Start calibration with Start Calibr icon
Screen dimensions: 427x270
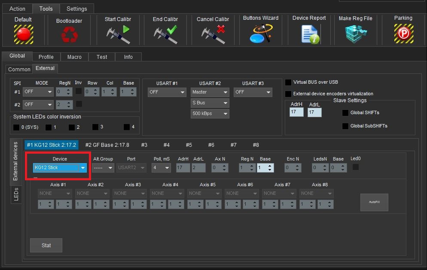click(118, 34)
